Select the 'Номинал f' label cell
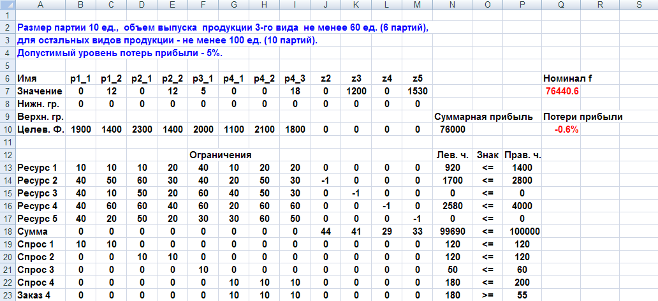This screenshot has height=301, width=658. (x=567, y=78)
